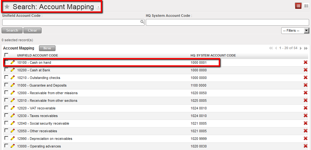Check the 10210 Outstanding checks row

7,78
